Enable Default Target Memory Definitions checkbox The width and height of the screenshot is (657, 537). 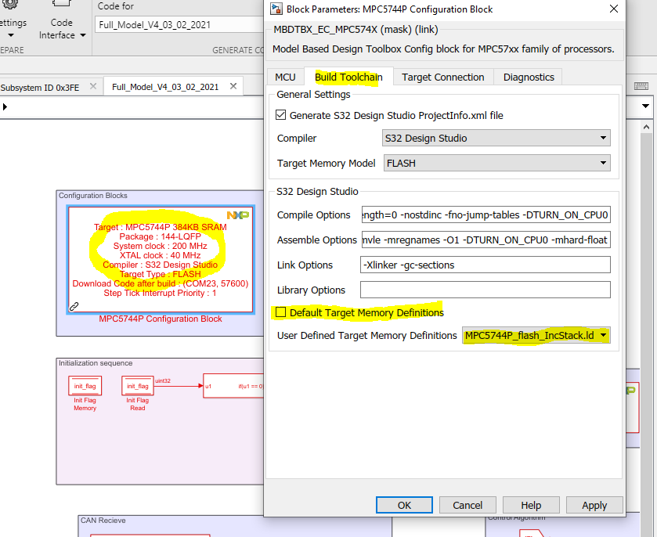281,312
